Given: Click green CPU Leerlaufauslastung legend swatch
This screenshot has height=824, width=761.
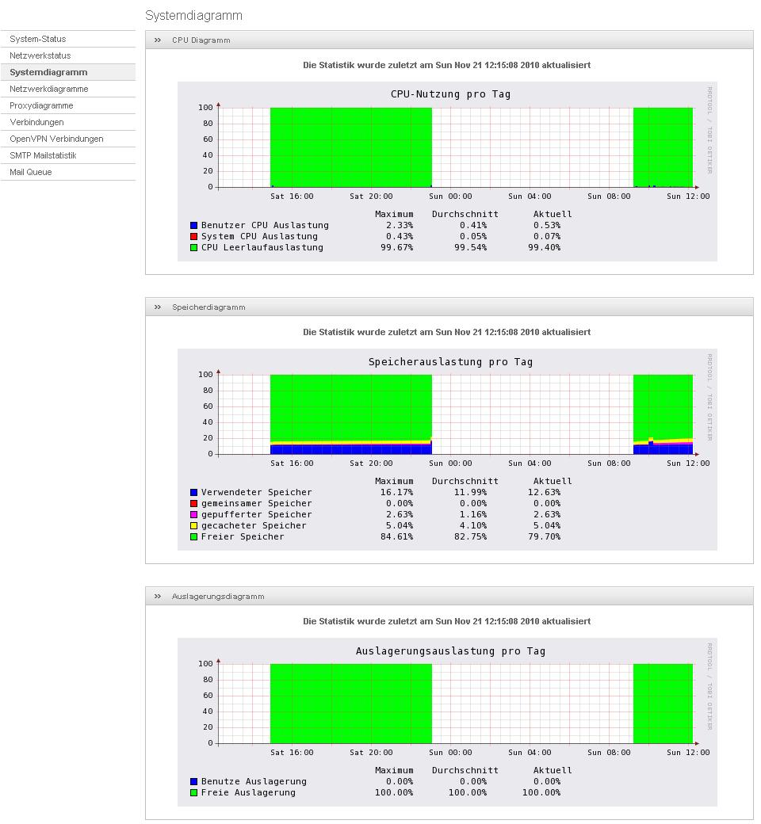Looking at the screenshot, I should coord(193,247).
